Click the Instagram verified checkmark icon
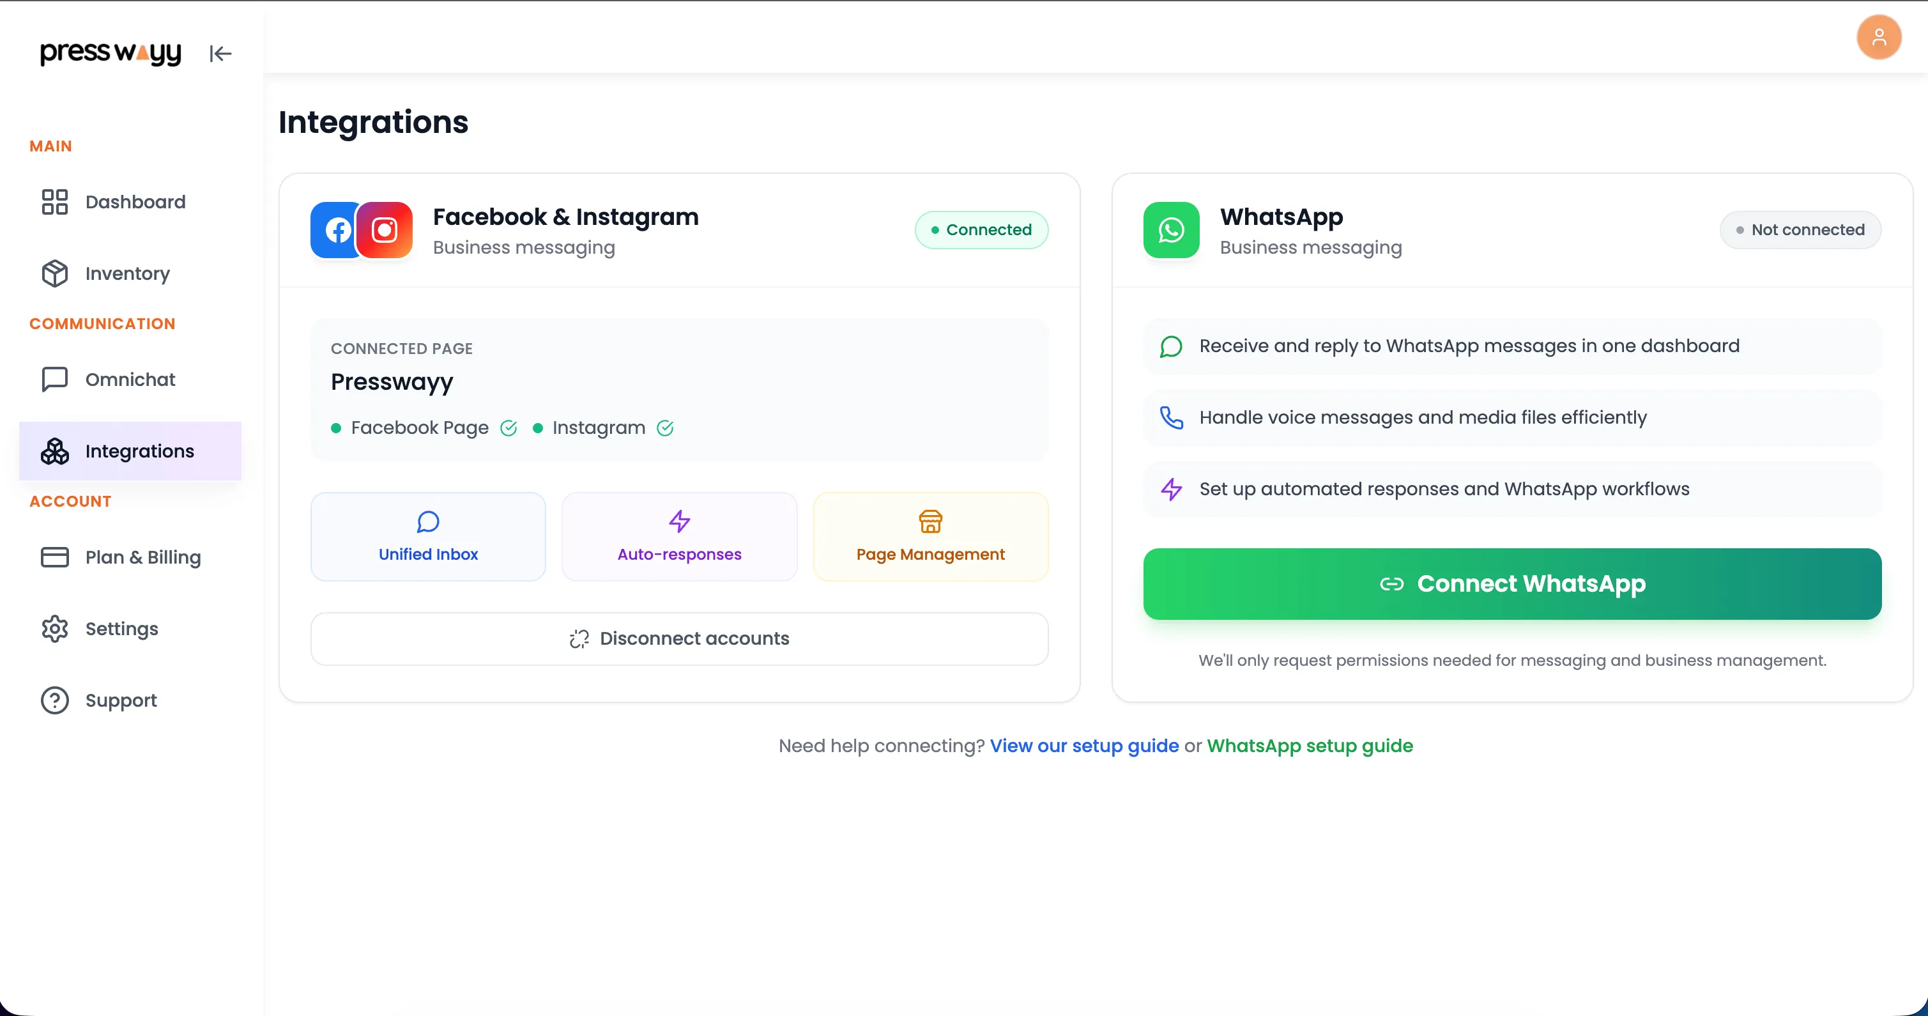This screenshot has height=1016, width=1928. click(666, 427)
